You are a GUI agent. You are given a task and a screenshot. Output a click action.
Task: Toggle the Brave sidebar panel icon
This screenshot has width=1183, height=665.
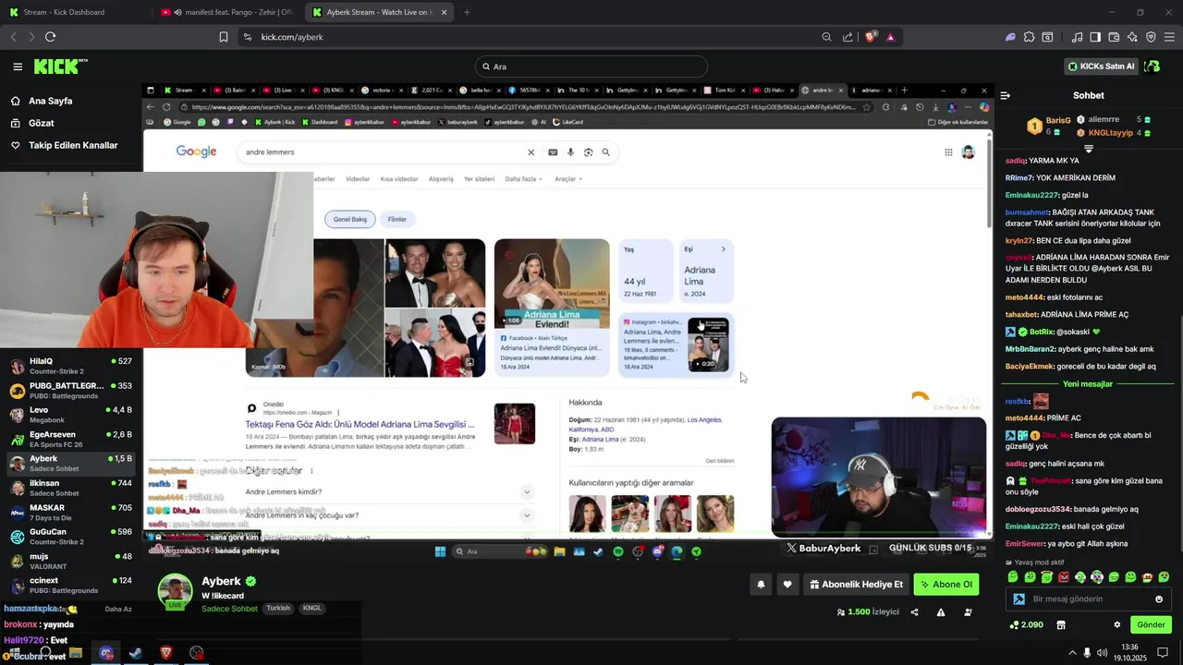(1095, 37)
